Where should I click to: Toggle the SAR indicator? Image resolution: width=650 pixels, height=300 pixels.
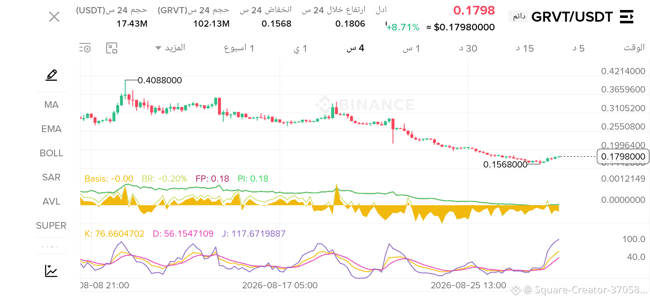click(x=51, y=177)
